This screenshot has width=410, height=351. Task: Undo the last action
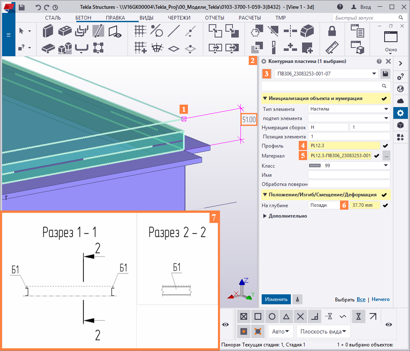(38, 7)
